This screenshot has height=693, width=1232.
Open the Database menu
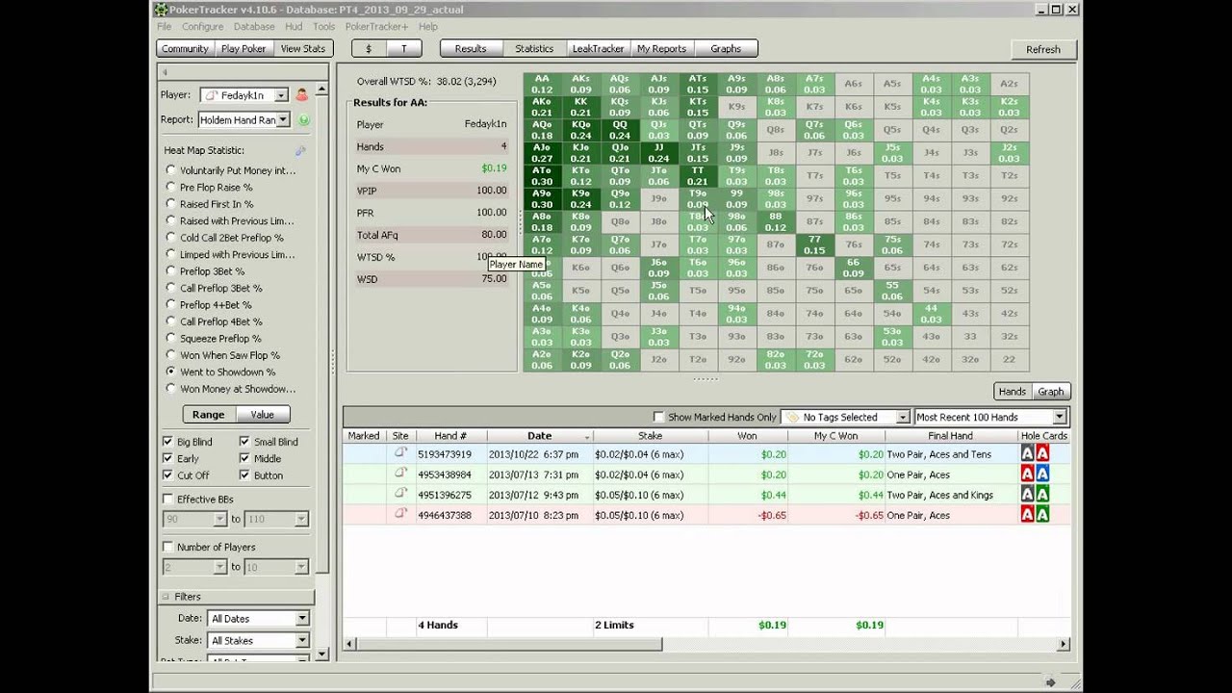point(254,27)
